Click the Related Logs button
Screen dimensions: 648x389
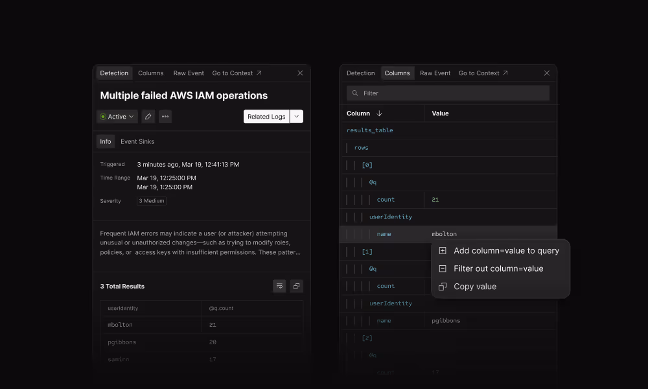(x=266, y=117)
